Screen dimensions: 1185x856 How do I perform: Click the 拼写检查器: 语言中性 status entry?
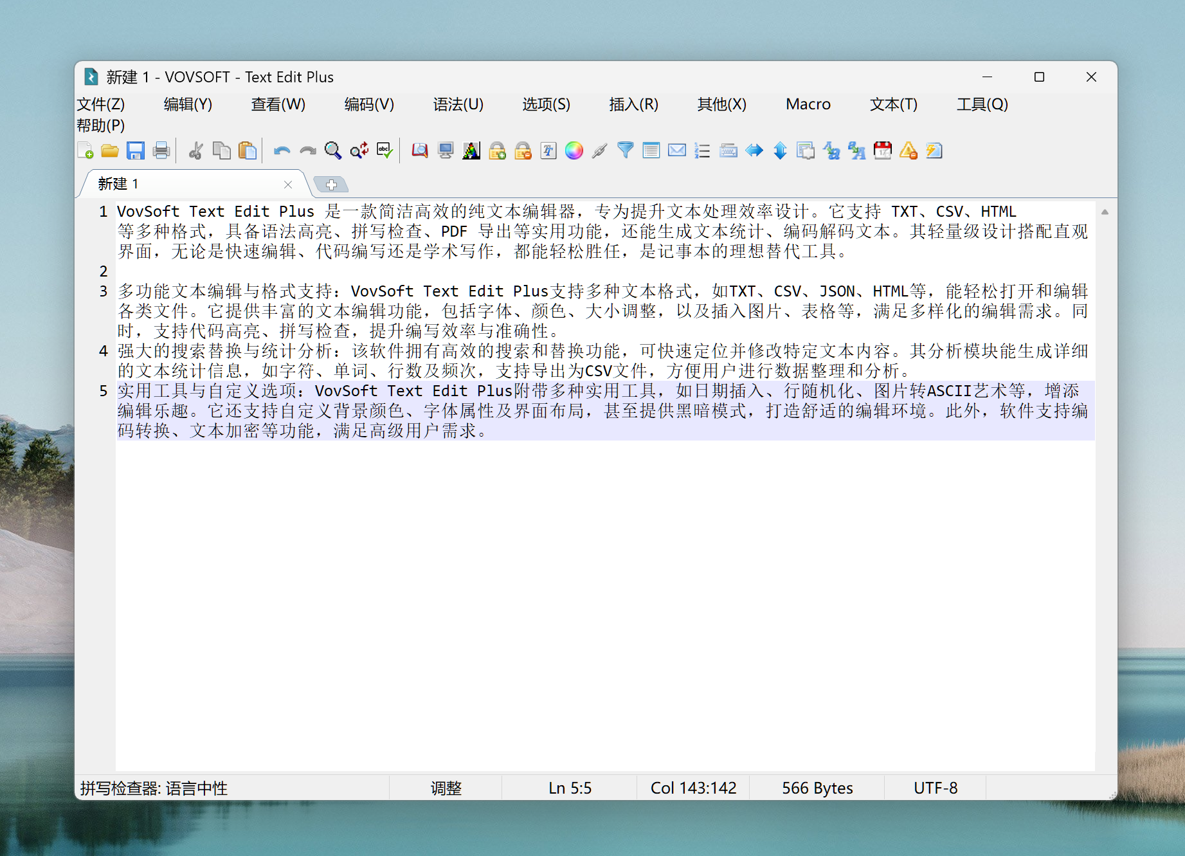tap(154, 788)
